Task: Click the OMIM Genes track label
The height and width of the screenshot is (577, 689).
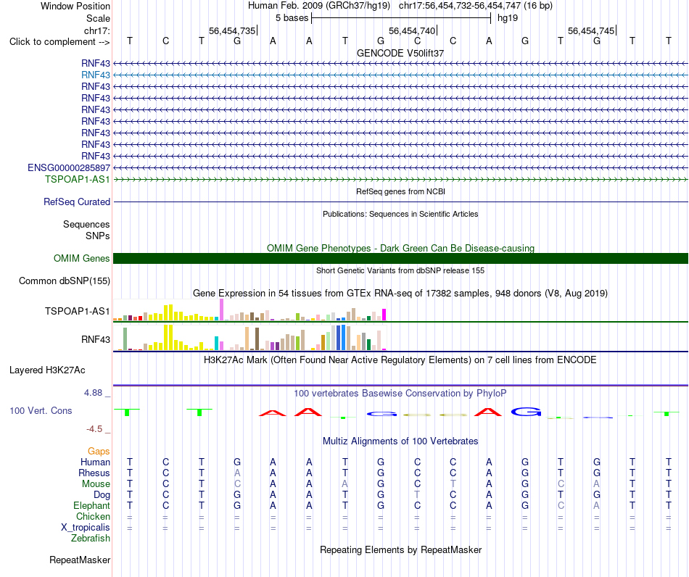Action: tap(82, 258)
